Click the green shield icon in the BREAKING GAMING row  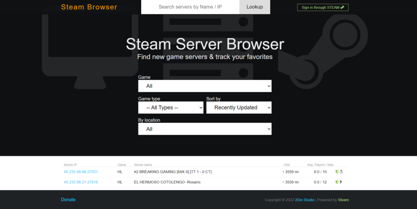pos(337,172)
